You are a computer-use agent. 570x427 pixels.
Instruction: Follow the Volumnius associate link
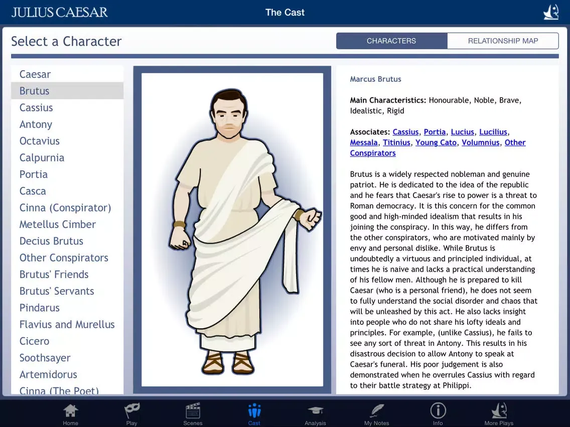click(481, 143)
